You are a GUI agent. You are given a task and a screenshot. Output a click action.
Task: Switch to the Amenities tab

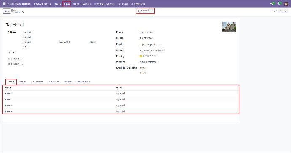[54, 82]
